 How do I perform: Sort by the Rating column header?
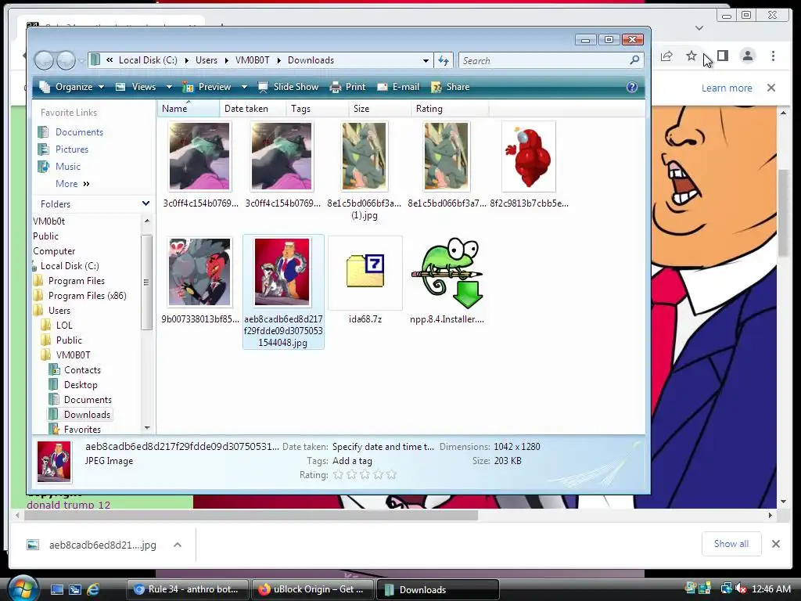click(x=450, y=108)
